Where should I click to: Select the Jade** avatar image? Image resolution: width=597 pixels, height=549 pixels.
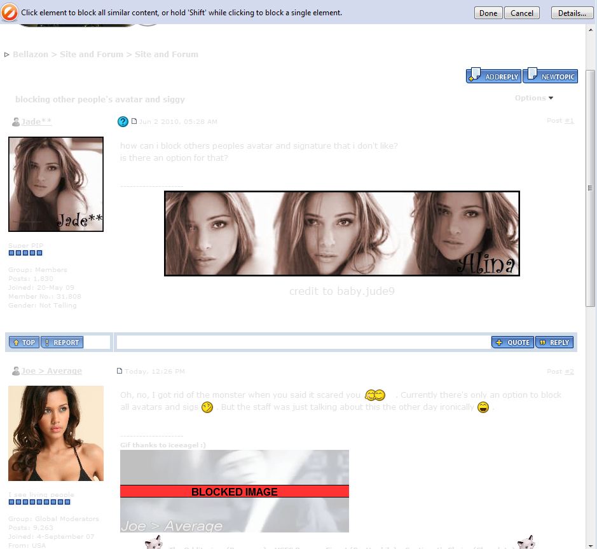point(56,184)
